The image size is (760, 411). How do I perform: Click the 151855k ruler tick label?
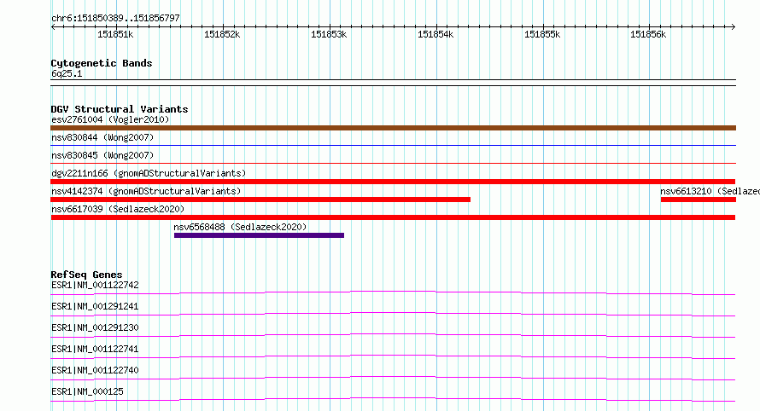(542, 34)
